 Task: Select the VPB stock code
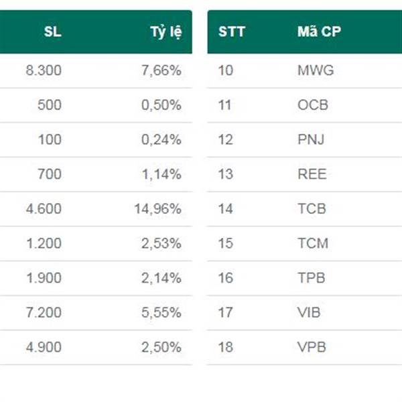(x=312, y=347)
